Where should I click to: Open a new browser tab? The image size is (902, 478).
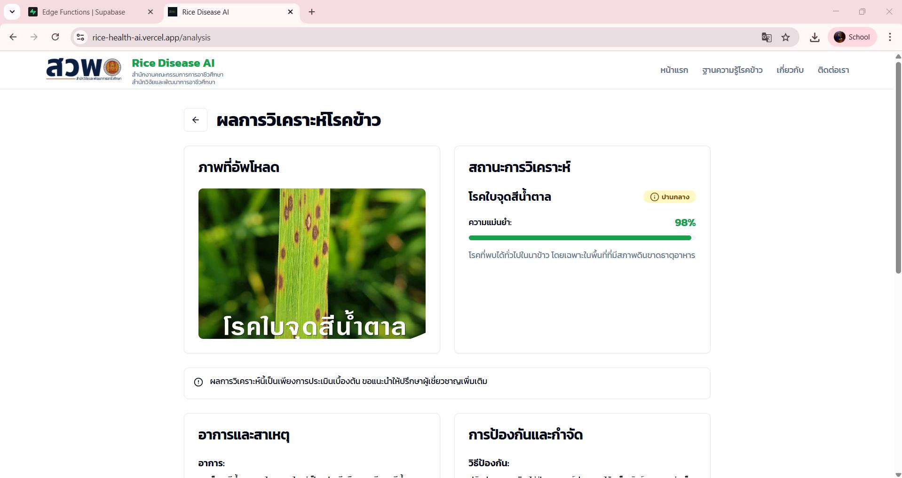pos(312,12)
